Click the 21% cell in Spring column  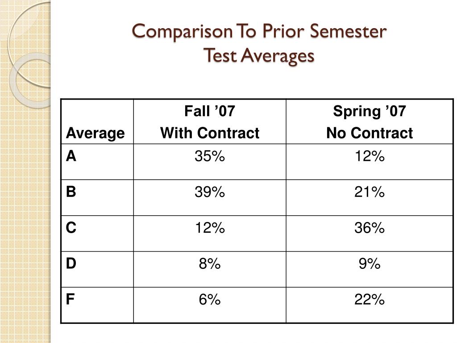pos(370,197)
